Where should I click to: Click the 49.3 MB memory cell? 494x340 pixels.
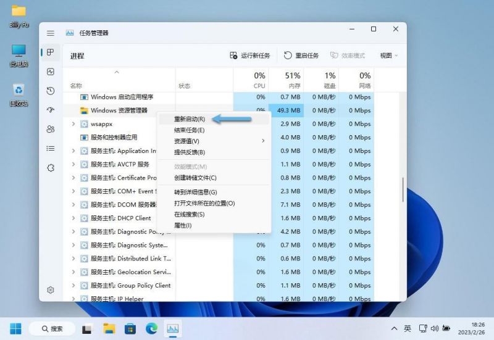tap(286, 110)
